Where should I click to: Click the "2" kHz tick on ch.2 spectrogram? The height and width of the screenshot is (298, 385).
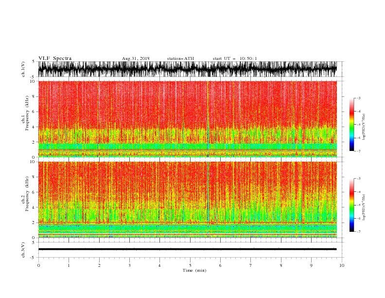[34, 223]
